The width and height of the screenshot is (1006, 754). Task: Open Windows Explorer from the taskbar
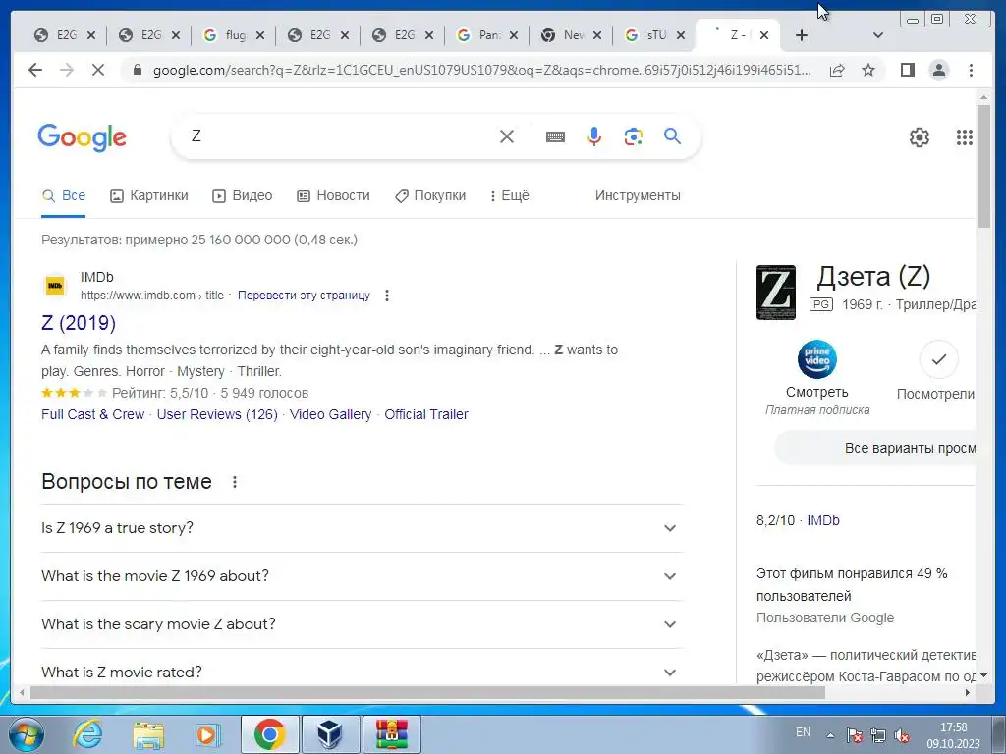[x=148, y=734]
